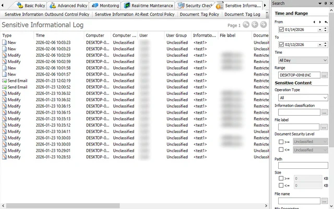Refresh the log using the page refresh icon
334x209 pixels.
(x=246, y=25)
